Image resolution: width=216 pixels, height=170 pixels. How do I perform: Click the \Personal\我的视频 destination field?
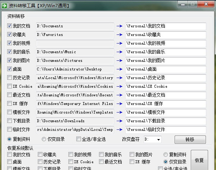[x=166, y=43]
